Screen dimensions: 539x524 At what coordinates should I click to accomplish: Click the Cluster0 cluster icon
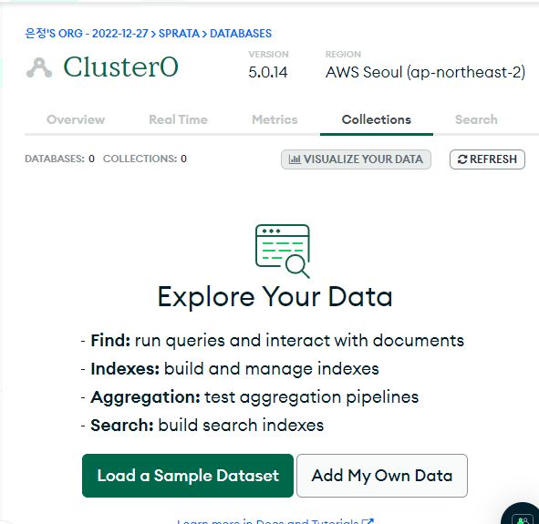pos(39,67)
